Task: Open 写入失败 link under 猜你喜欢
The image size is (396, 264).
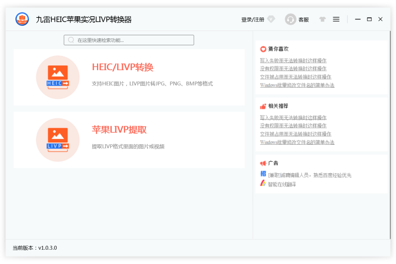Action: point(293,61)
